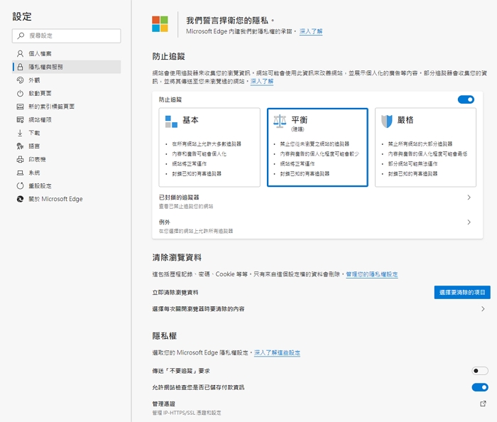This screenshot has height=422, width=497.
Task: Click the power icon for 啟動頁面
Action: tap(20, 93)
